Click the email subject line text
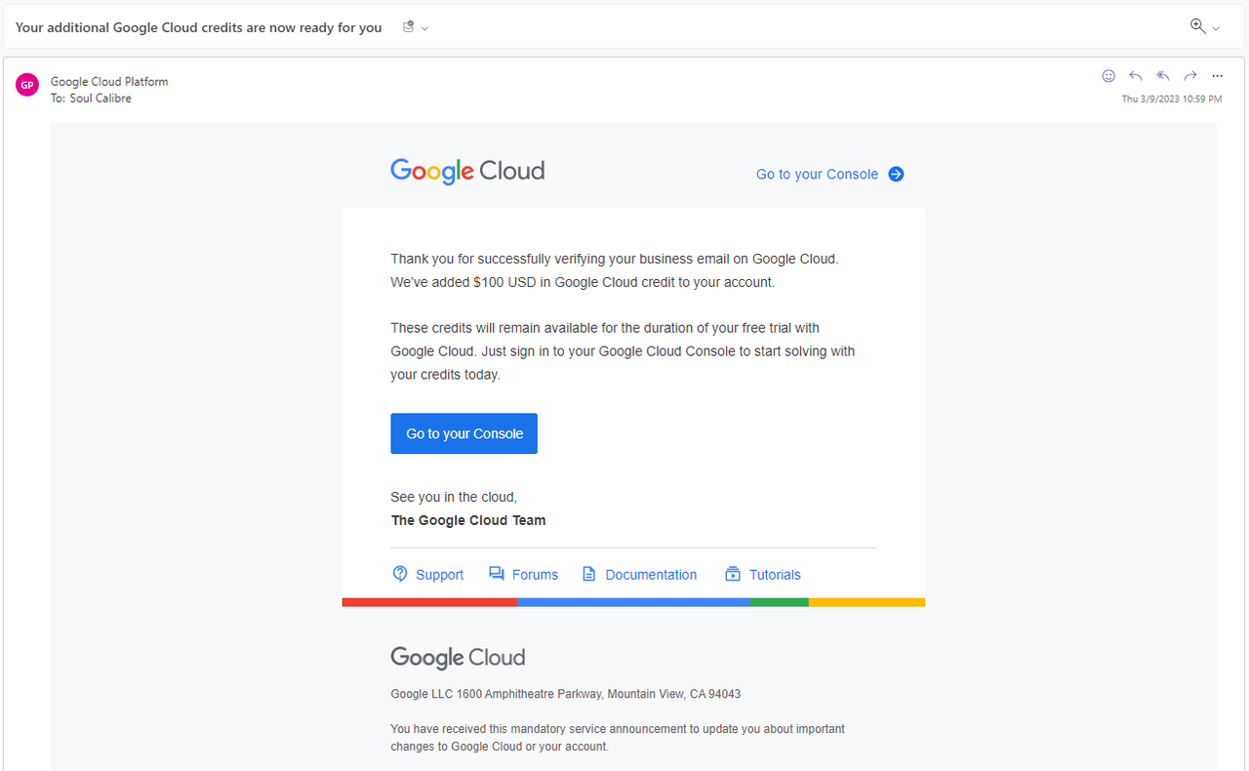 [x=199, y=27]
